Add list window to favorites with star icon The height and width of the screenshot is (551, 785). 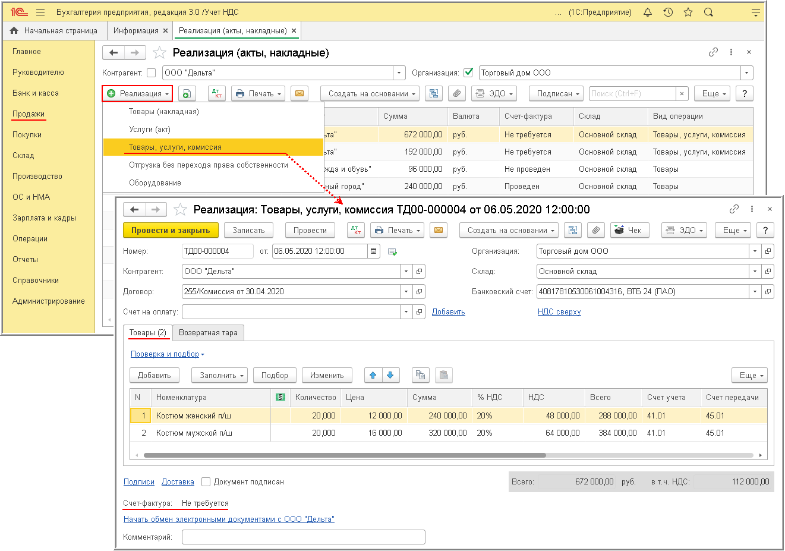159,53
